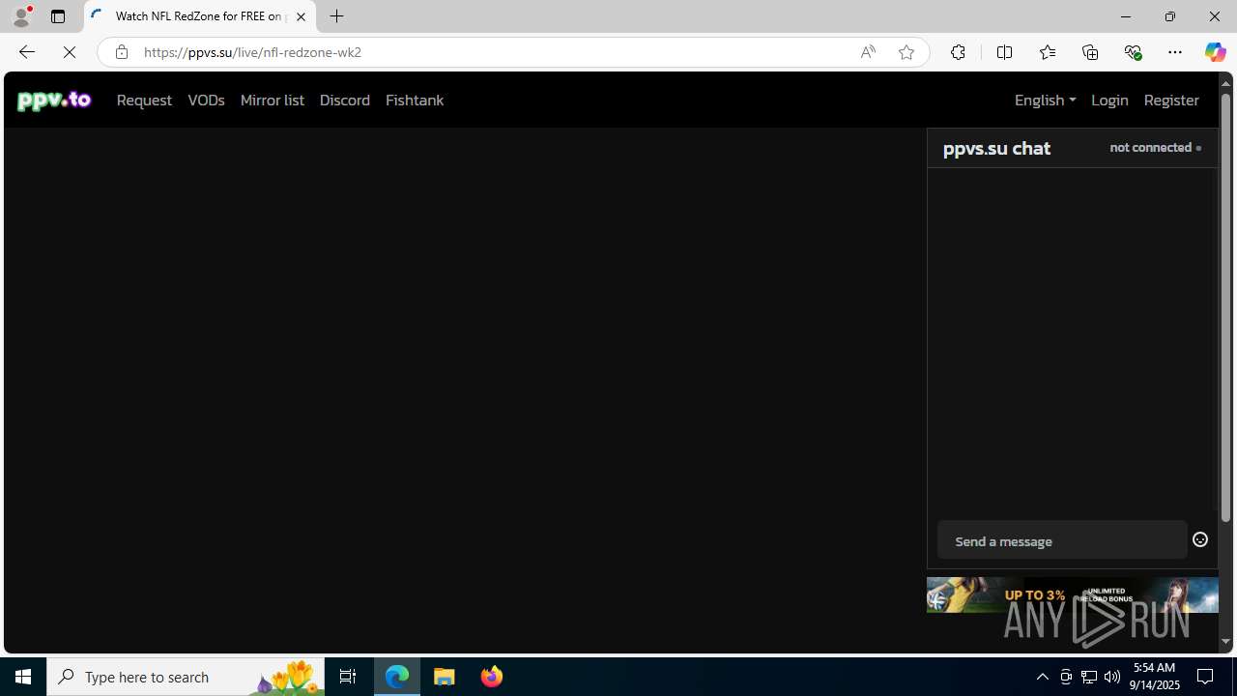The width and height of the screenshot is (1237, 696).
Task: Open browser Extensions
Action: pos(958,52)
